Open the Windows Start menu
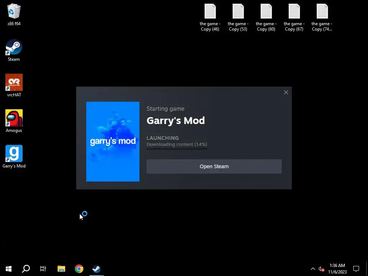The width and height of the screenshot is (368, 276). click(x=9, y=268)
